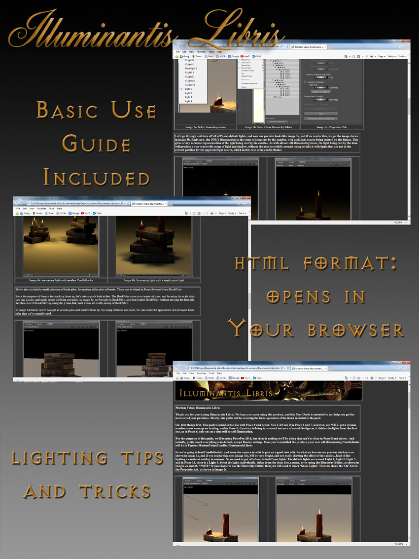Click Back in the browser showing the Illuminantis Libris banner
Image resolution: width=419 pixels, height=559 pixels.
pyautogui.click(x=177, y=368)
